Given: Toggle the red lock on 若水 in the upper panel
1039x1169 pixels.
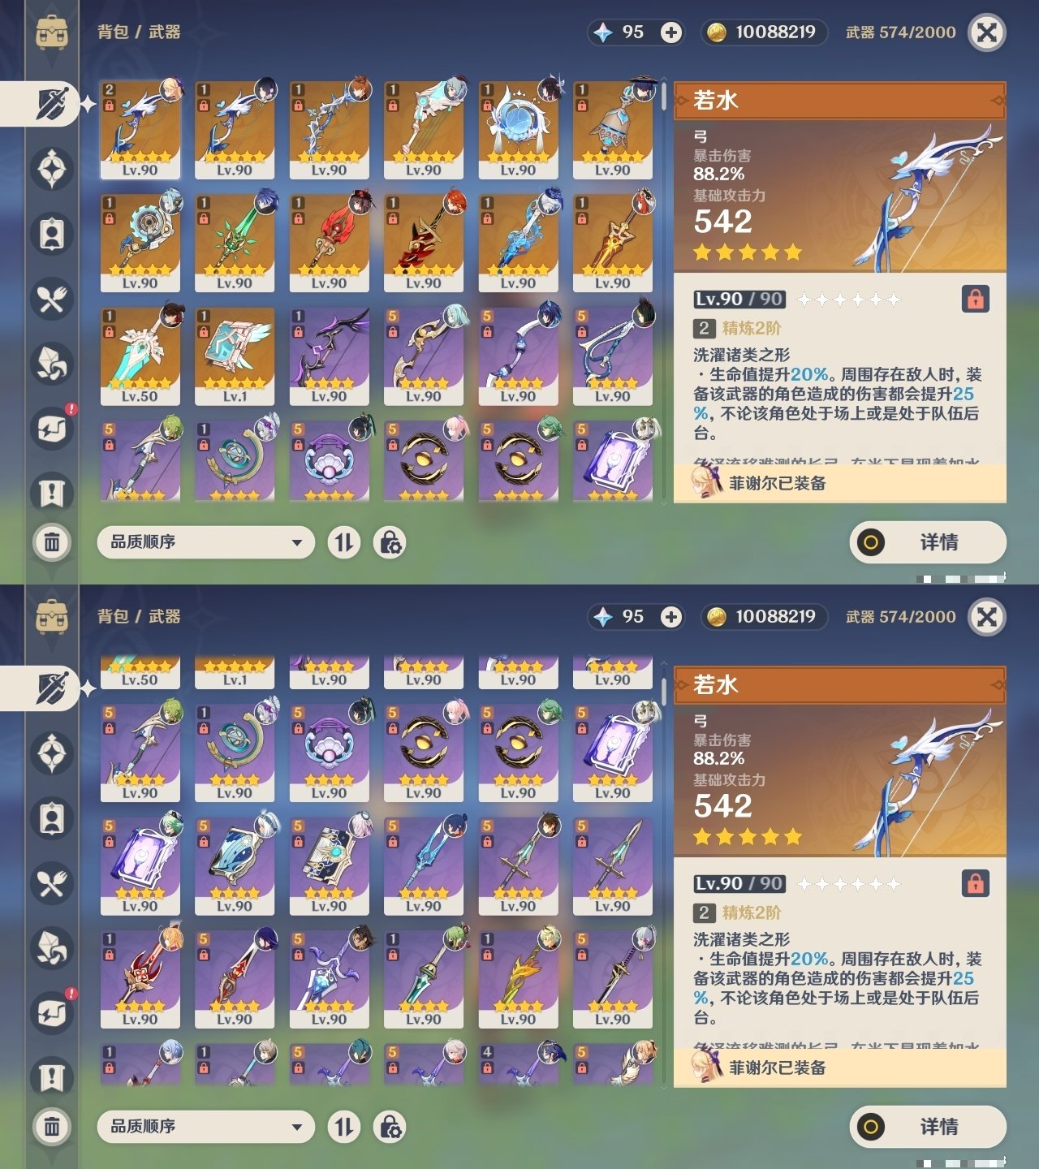Looking at the screenshot, I should (x=975, y=299).
